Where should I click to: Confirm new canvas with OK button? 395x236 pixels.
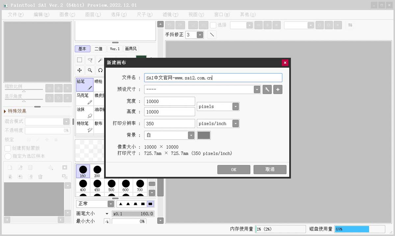234,170
